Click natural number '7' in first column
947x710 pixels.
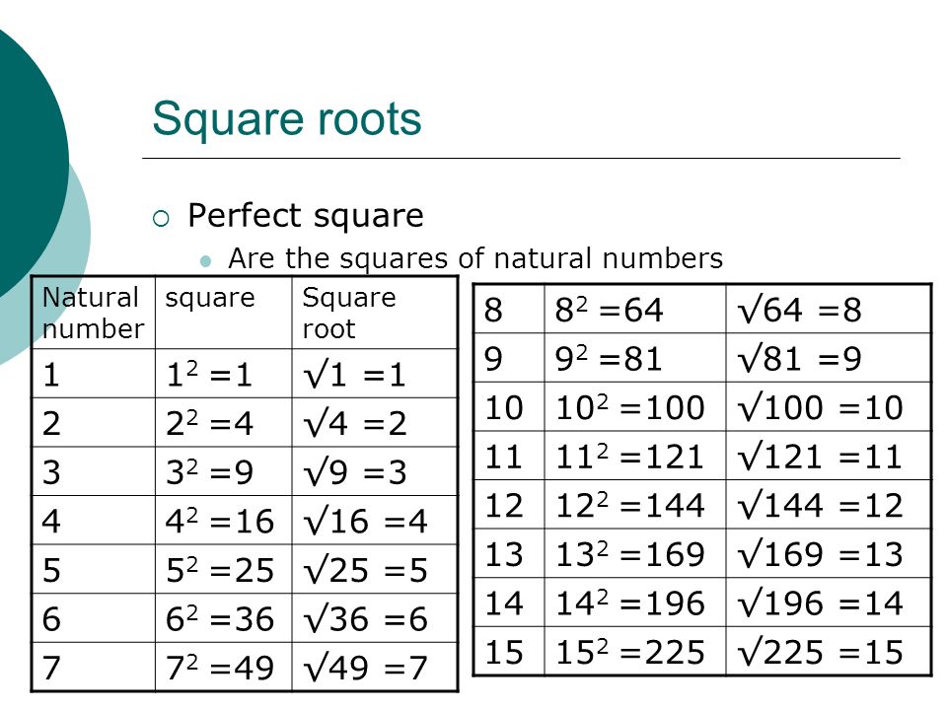coord(94,668)
